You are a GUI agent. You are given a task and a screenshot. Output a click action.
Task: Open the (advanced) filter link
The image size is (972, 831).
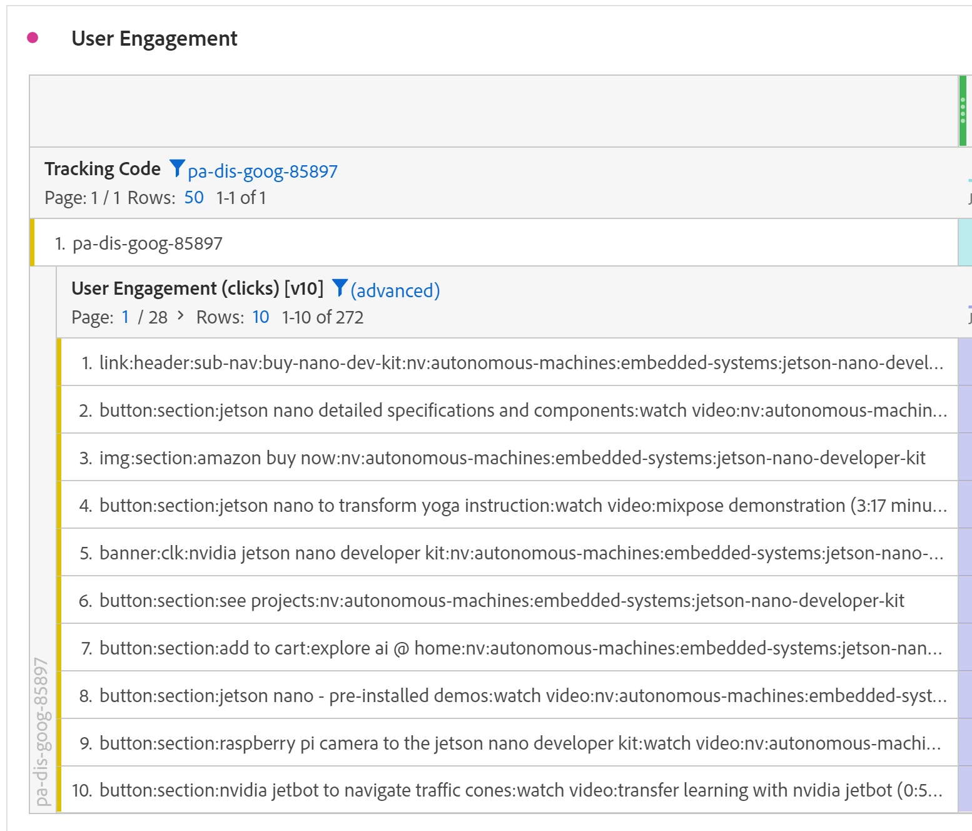[x=395, y=291]
